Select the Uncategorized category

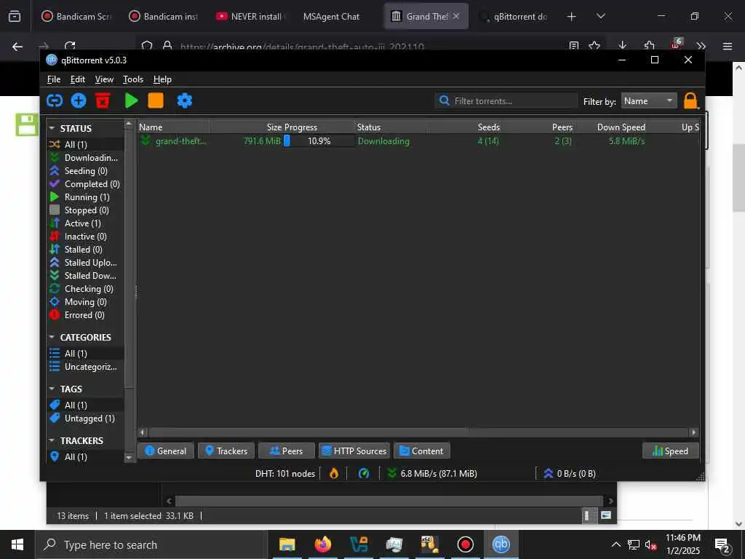tap(86, 367)
